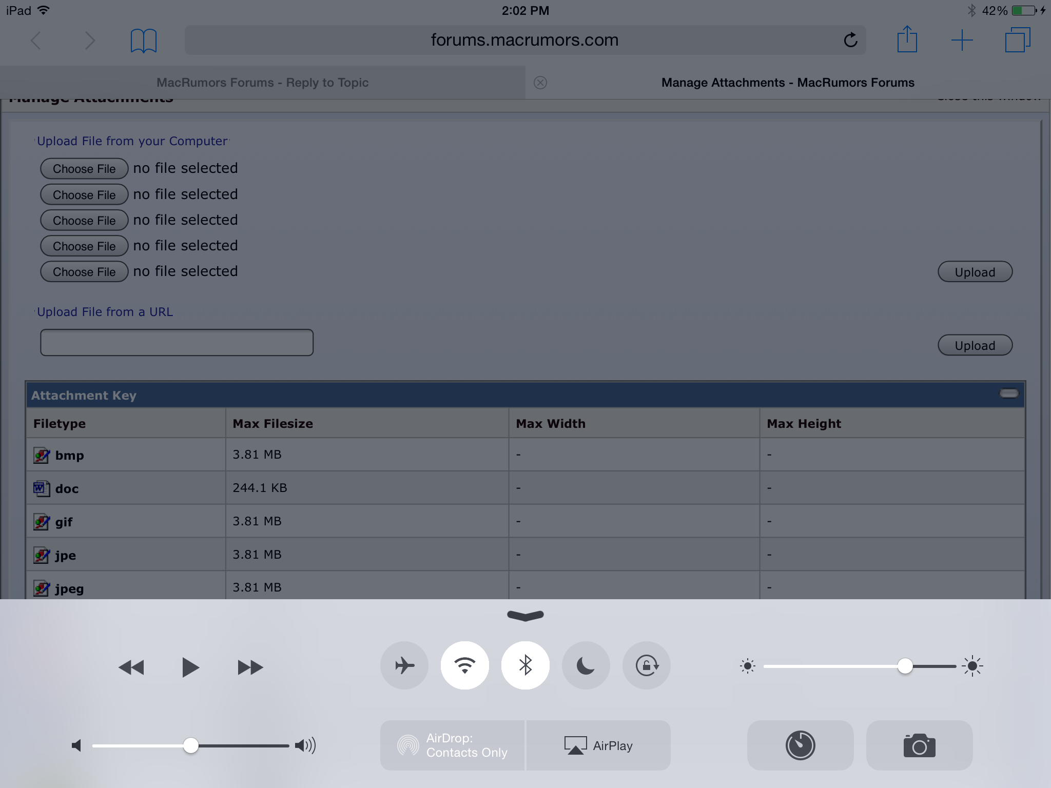1051x788 pixels.
Task: Open the Camera from Control Center
Action: [x=919, y=745]
